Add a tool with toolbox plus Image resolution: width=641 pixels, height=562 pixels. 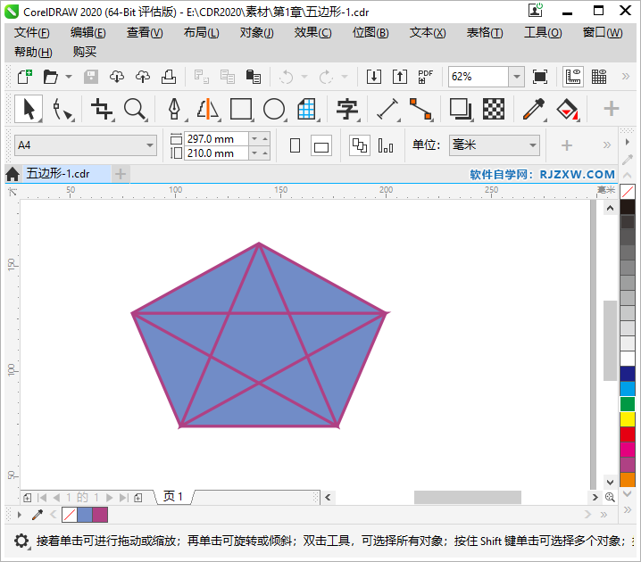click(x=612, y=109)
